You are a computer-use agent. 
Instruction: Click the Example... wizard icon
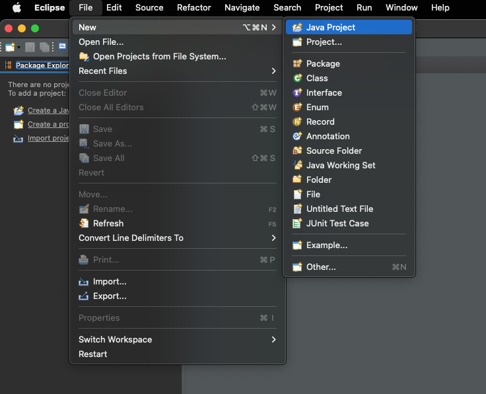pos(297,246)
